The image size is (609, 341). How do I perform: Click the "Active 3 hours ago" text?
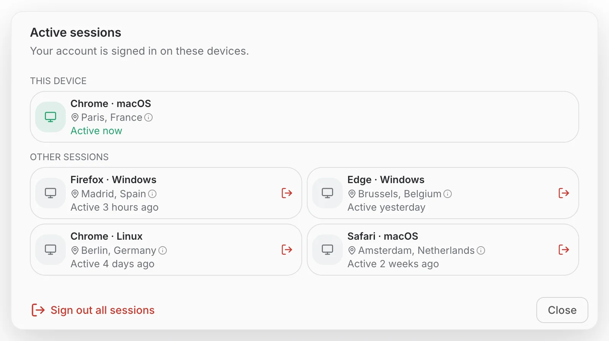tap(115, 207)
